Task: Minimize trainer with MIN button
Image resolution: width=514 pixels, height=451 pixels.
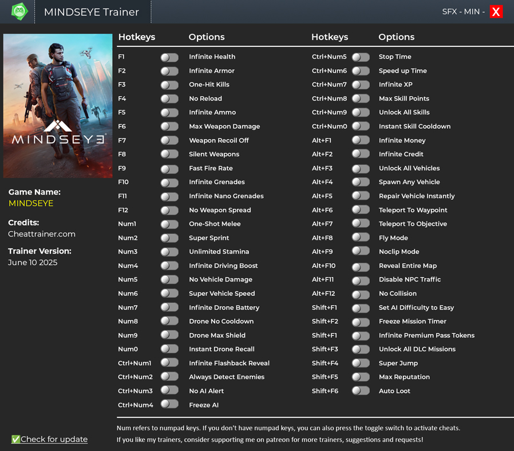Action: pos(472,12)
